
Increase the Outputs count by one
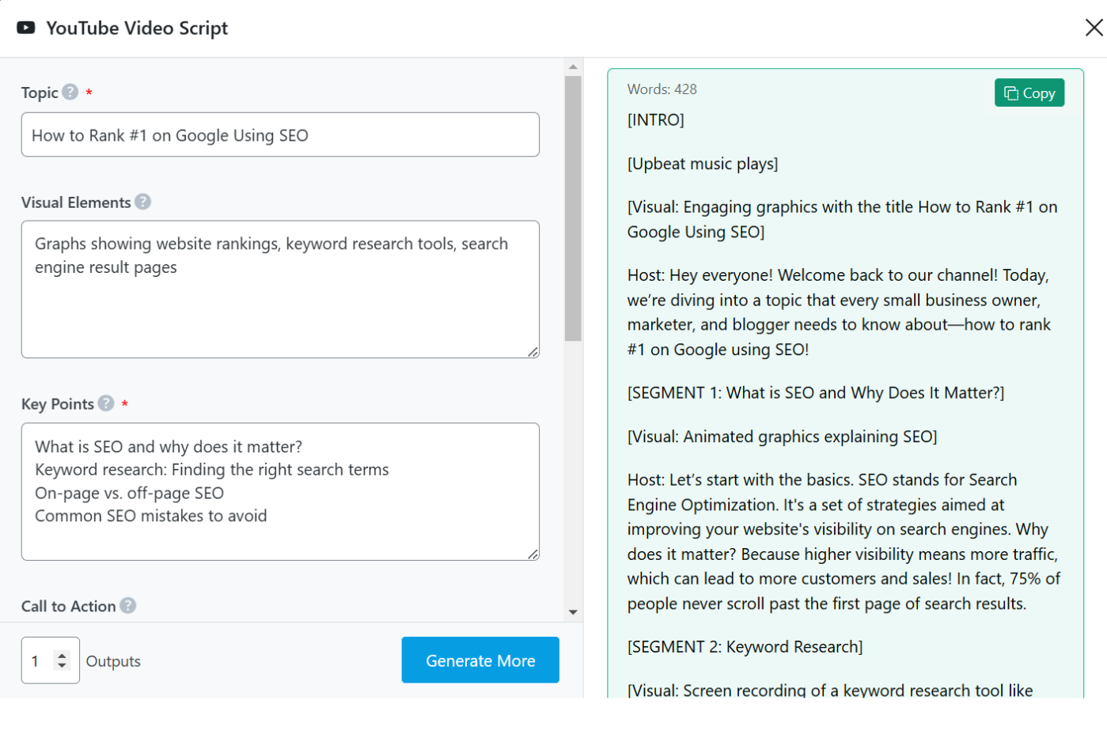62,655
